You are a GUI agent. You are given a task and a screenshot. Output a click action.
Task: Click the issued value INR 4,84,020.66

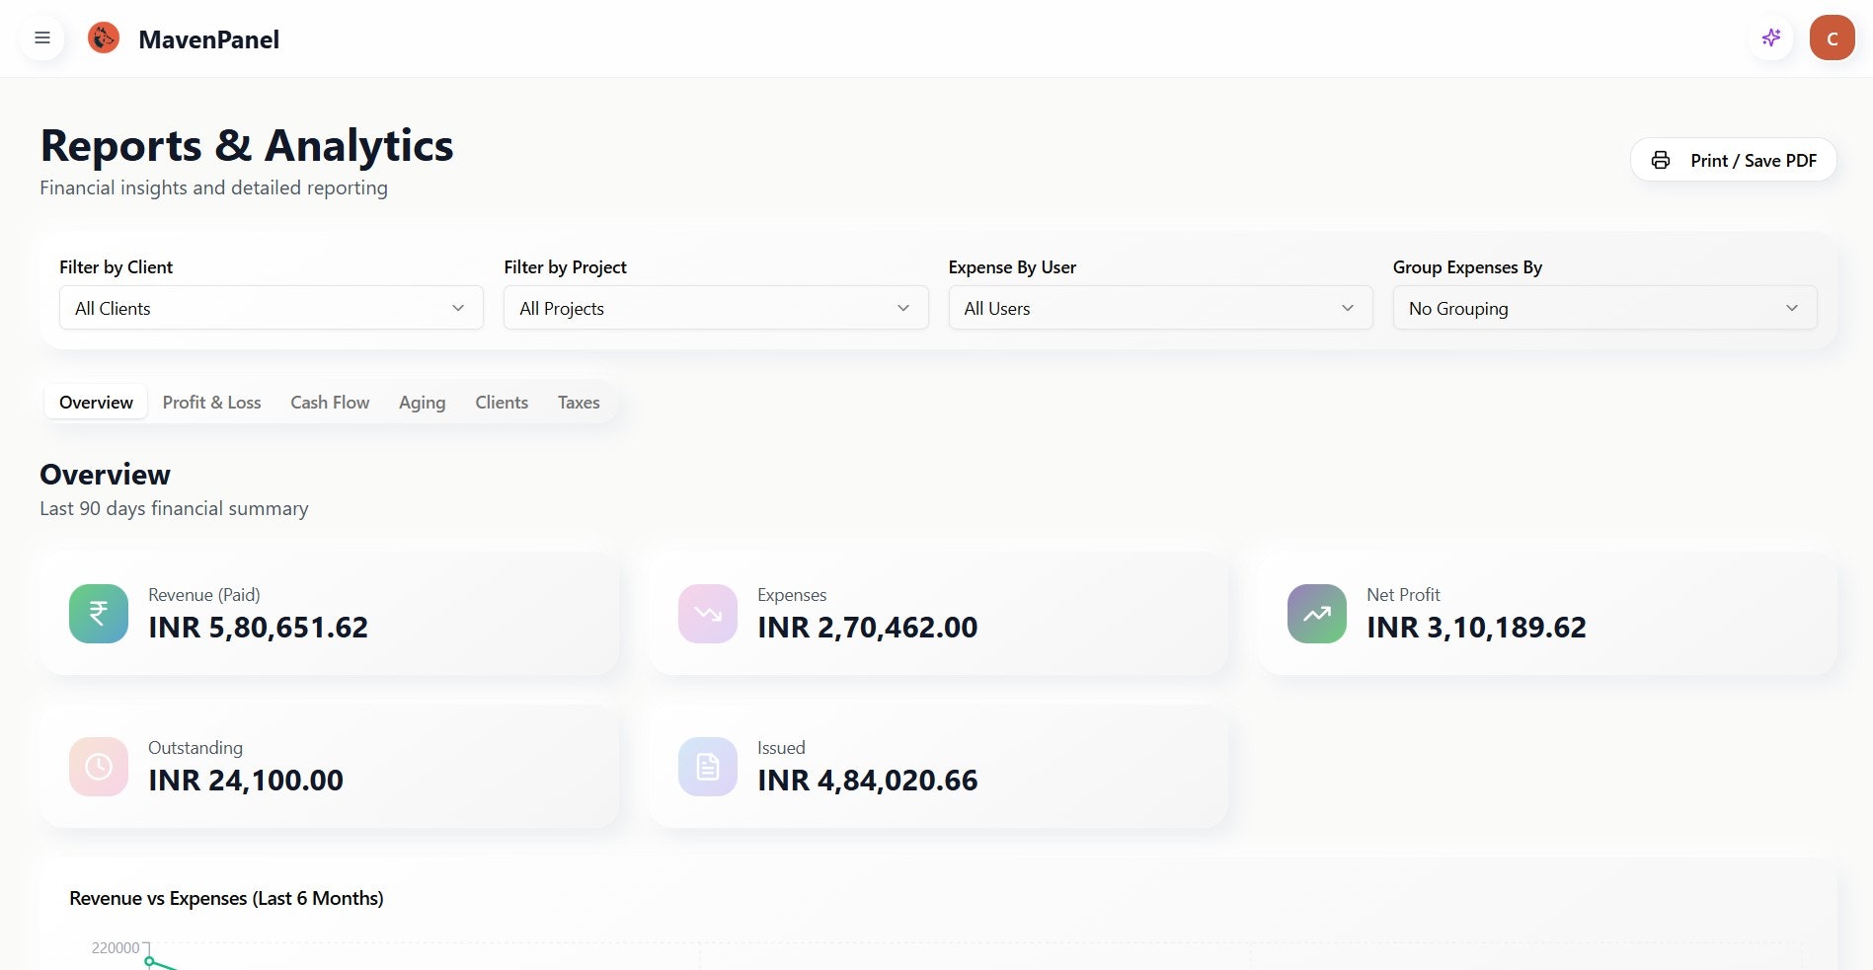point(867,781)
